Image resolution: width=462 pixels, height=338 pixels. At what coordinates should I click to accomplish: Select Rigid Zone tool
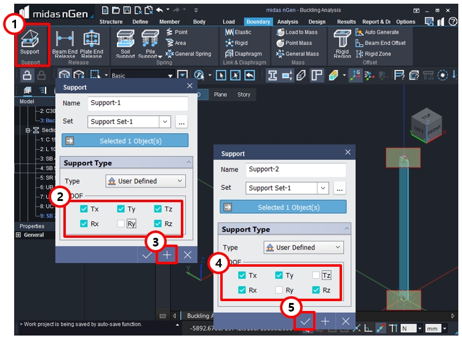[373, 53]
